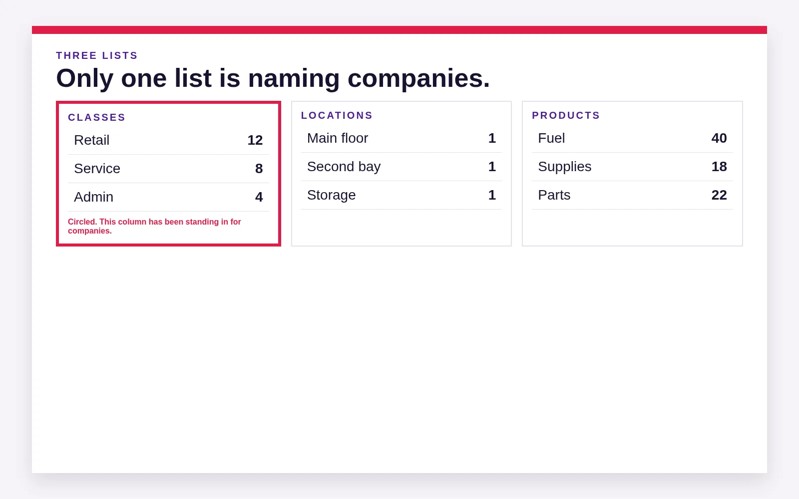Click the 'Supplies' row label
Viewport: 799px width, 499px height.
tap(564, 167)
